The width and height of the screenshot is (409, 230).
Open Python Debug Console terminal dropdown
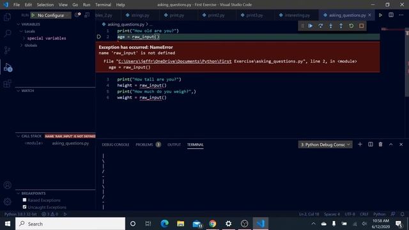click(325, 145)
